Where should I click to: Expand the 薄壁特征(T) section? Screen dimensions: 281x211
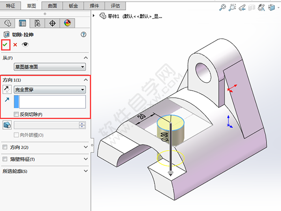coord(86,159)
